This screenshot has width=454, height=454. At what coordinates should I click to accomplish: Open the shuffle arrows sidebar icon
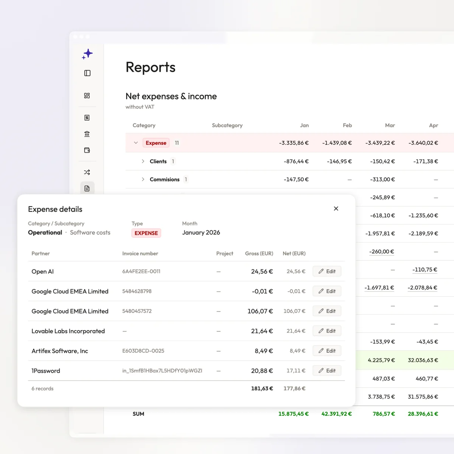pos(87,172)
